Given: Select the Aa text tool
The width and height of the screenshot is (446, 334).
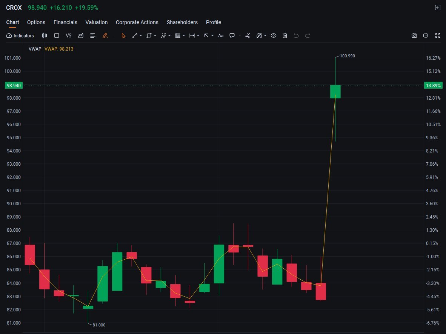Looking at the screenshot, I should (221, 35).
